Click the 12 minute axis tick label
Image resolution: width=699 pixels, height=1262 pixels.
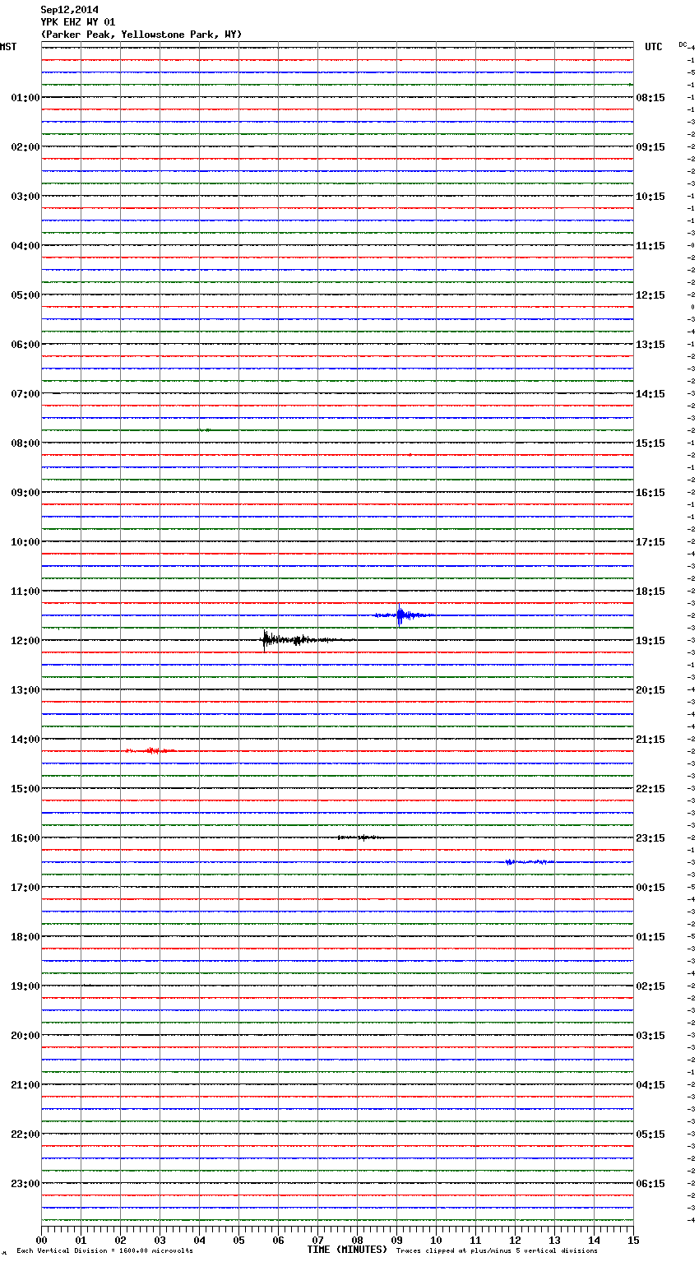515,1240
